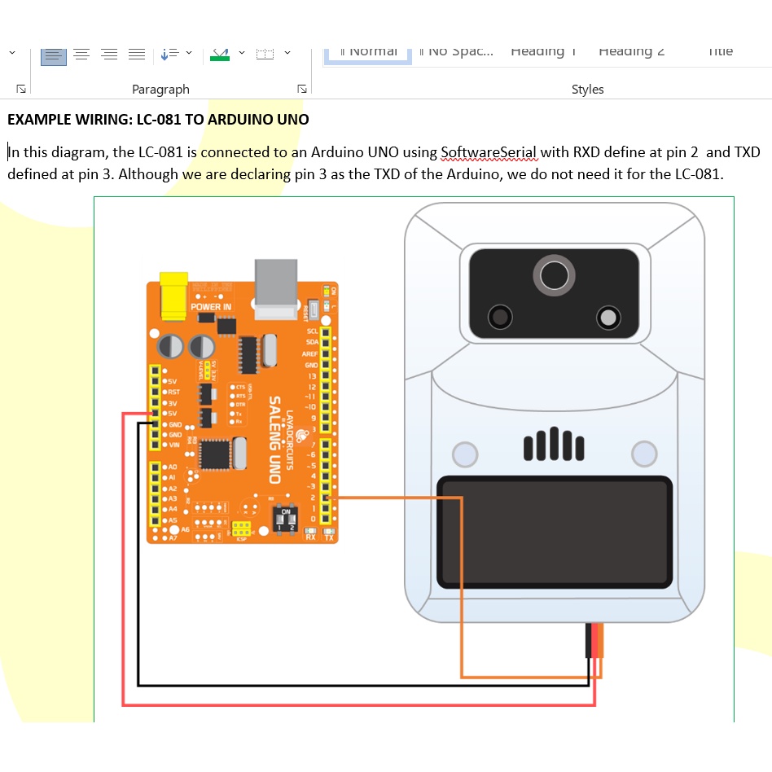772x772 pixels.
Task: Choose the Title style
Action: pos(720,51)
